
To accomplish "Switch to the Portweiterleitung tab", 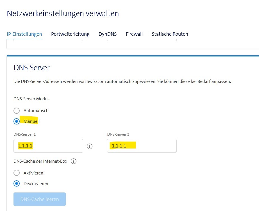I will 70,34.
